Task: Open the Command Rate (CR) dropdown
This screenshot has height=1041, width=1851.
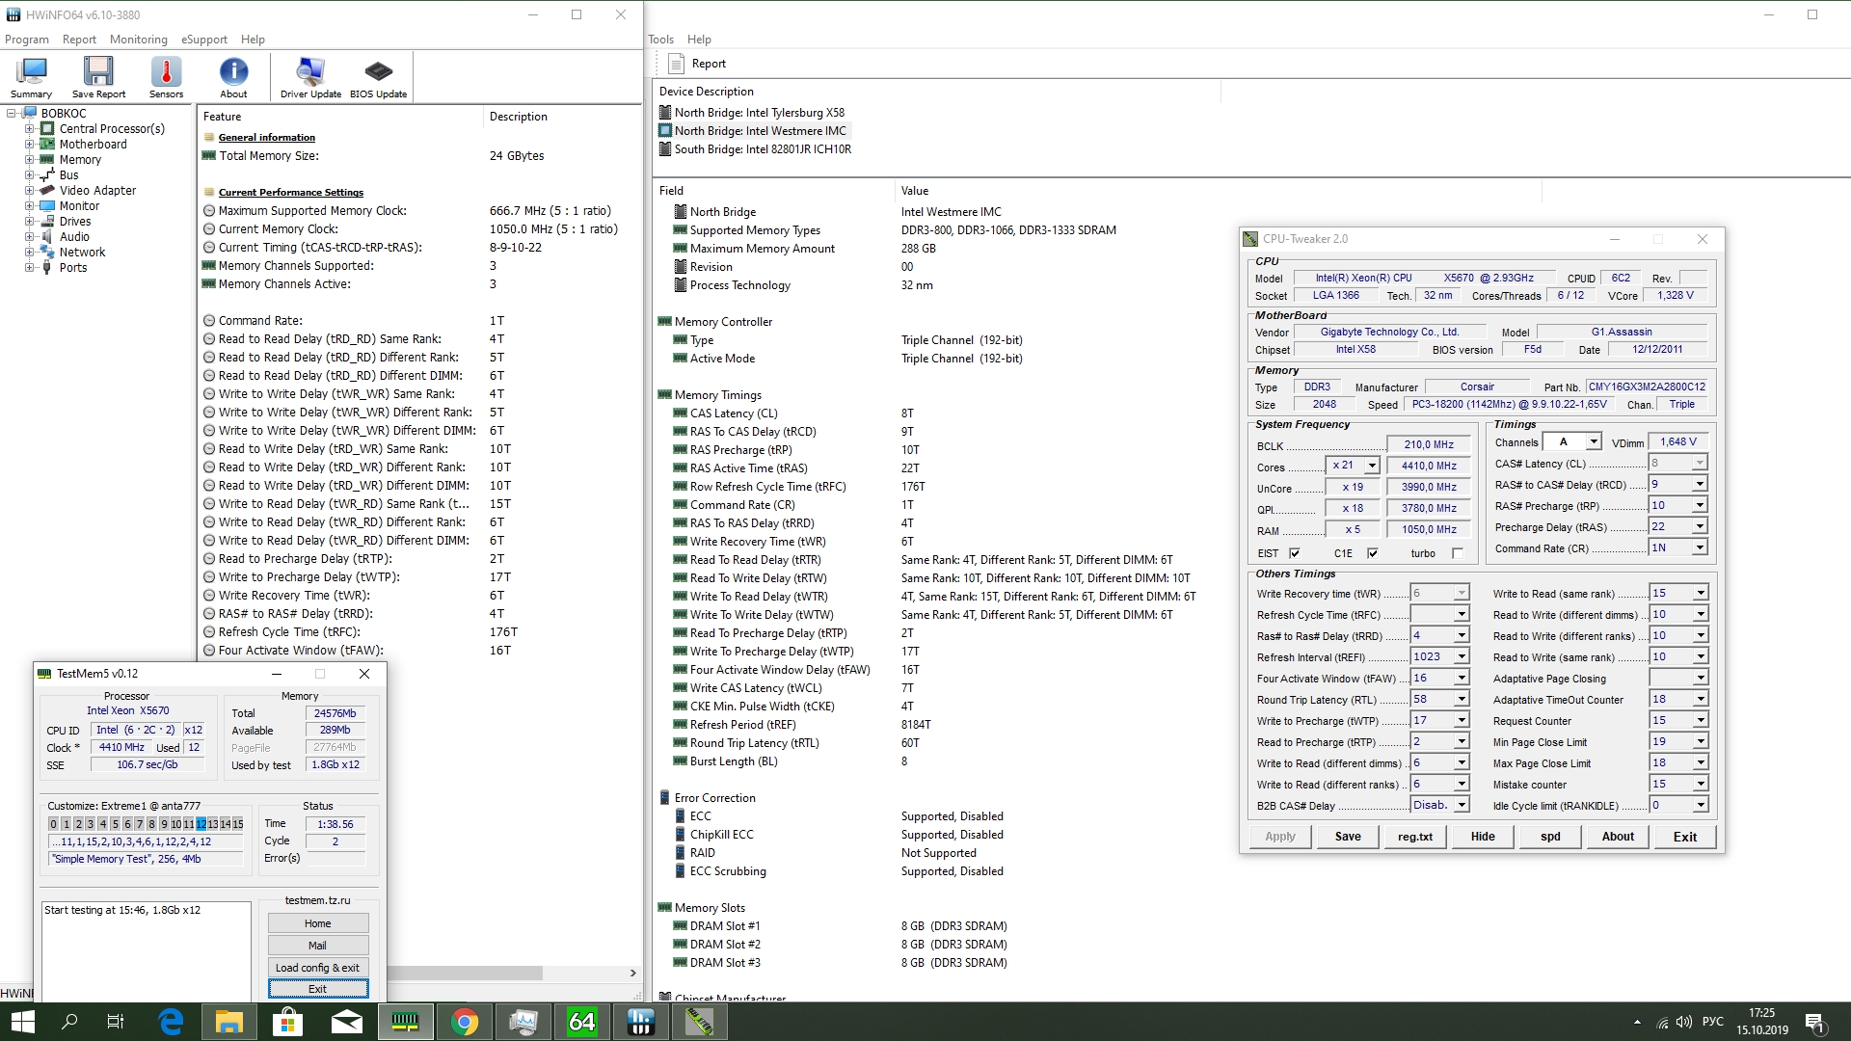Action: click(x=1699, y=547)
